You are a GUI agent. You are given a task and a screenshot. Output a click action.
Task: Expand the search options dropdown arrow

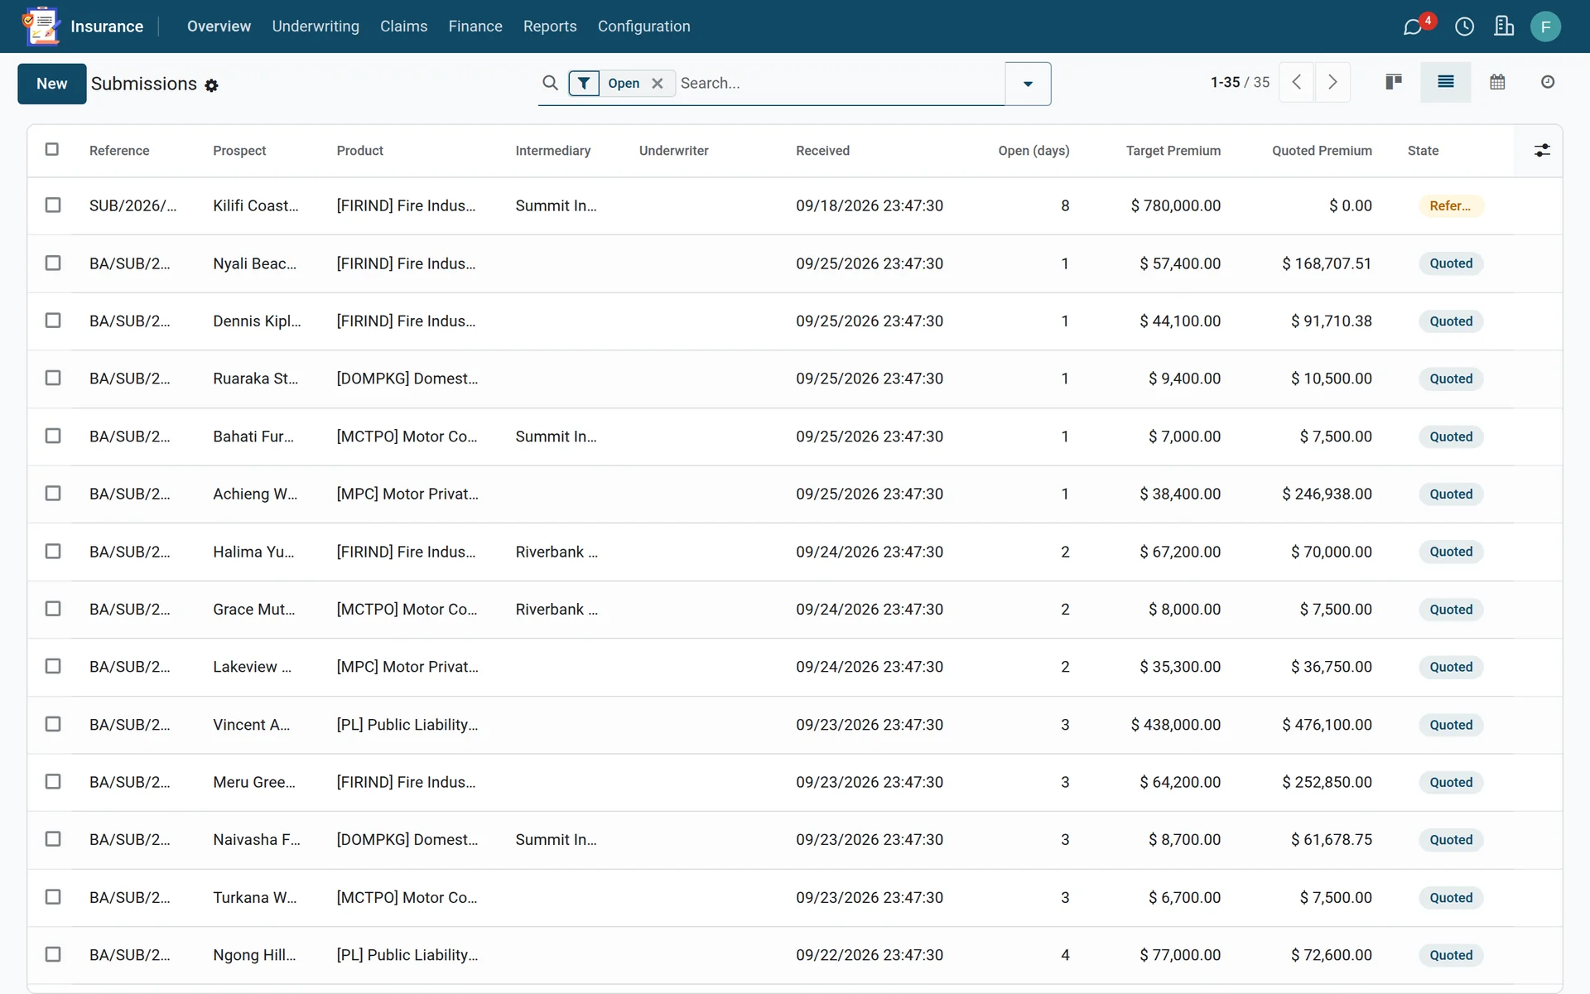tap(1028, 84)
